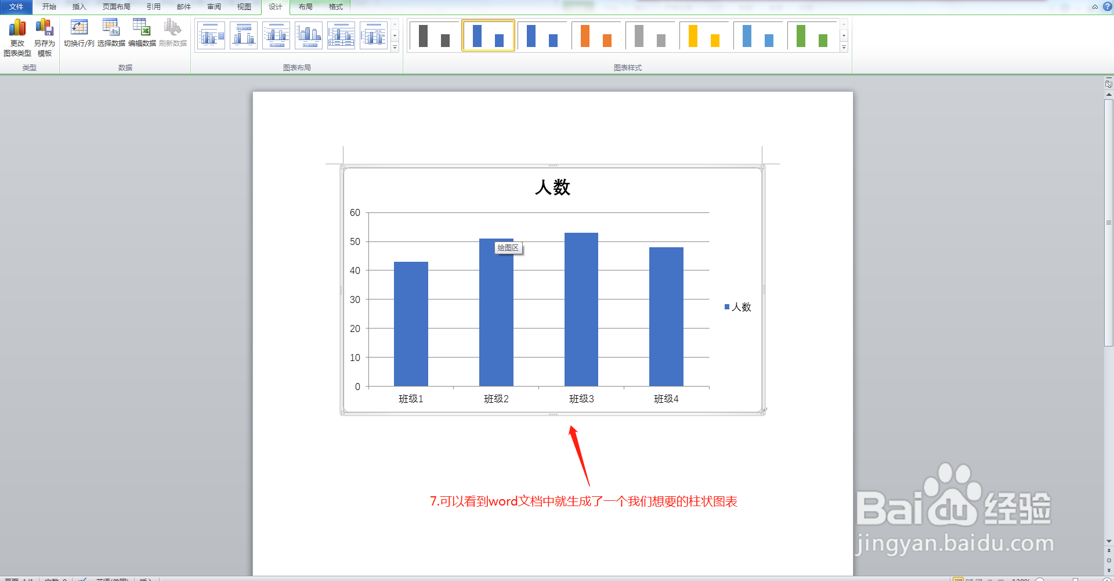Screen dimensions: 1114x581
Task: Click the 班级2 axis label
Action: click(496, 399)
